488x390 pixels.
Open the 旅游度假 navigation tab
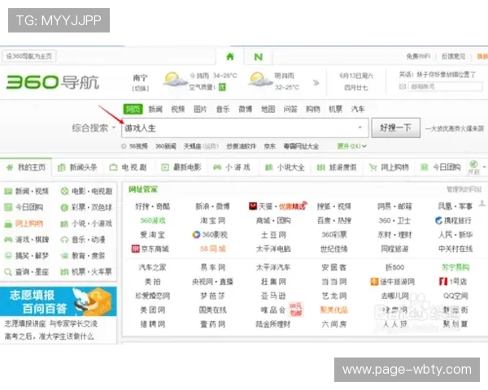pyautogui.click(x=337, y=167)
